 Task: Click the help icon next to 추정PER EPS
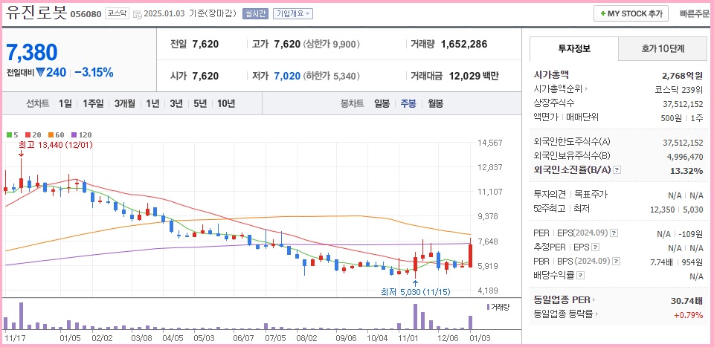point(596,247)
